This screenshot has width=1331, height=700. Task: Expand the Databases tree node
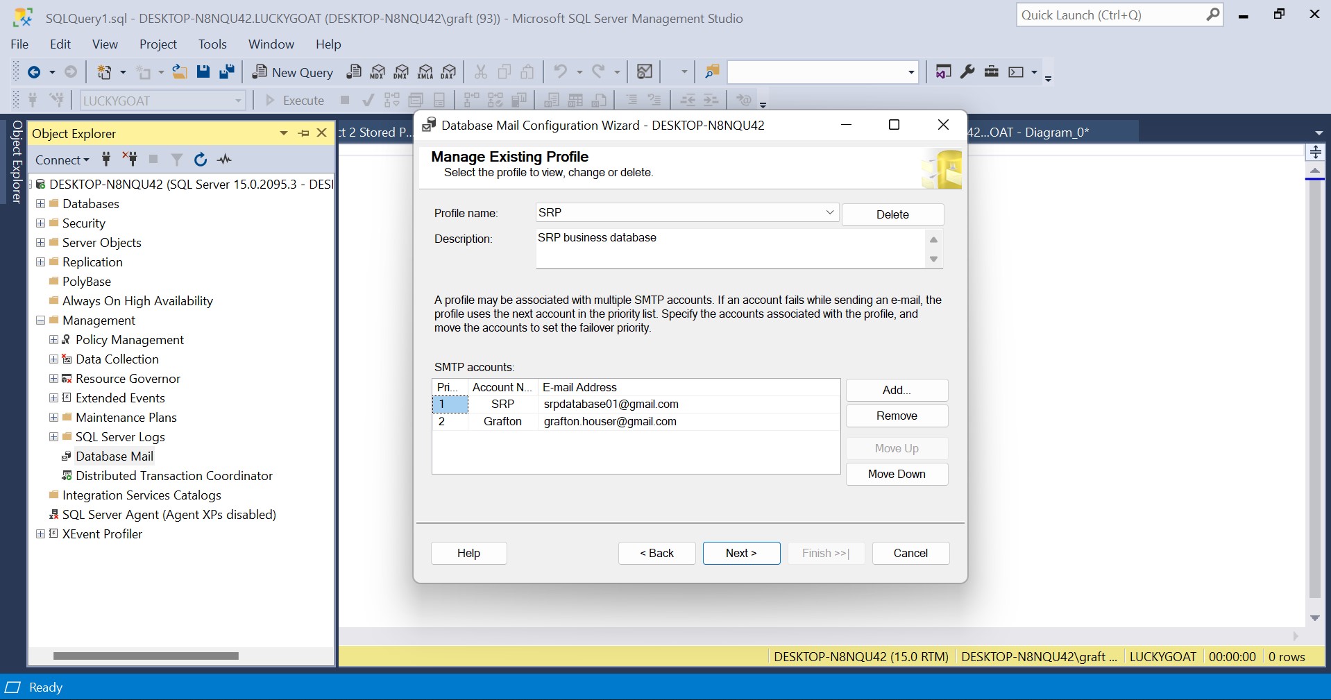click(x=40, y=204)
